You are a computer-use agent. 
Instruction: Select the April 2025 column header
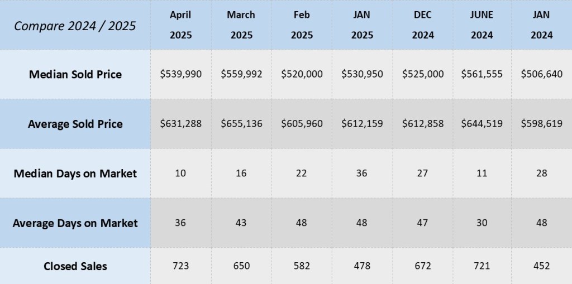tap(181, 25)
